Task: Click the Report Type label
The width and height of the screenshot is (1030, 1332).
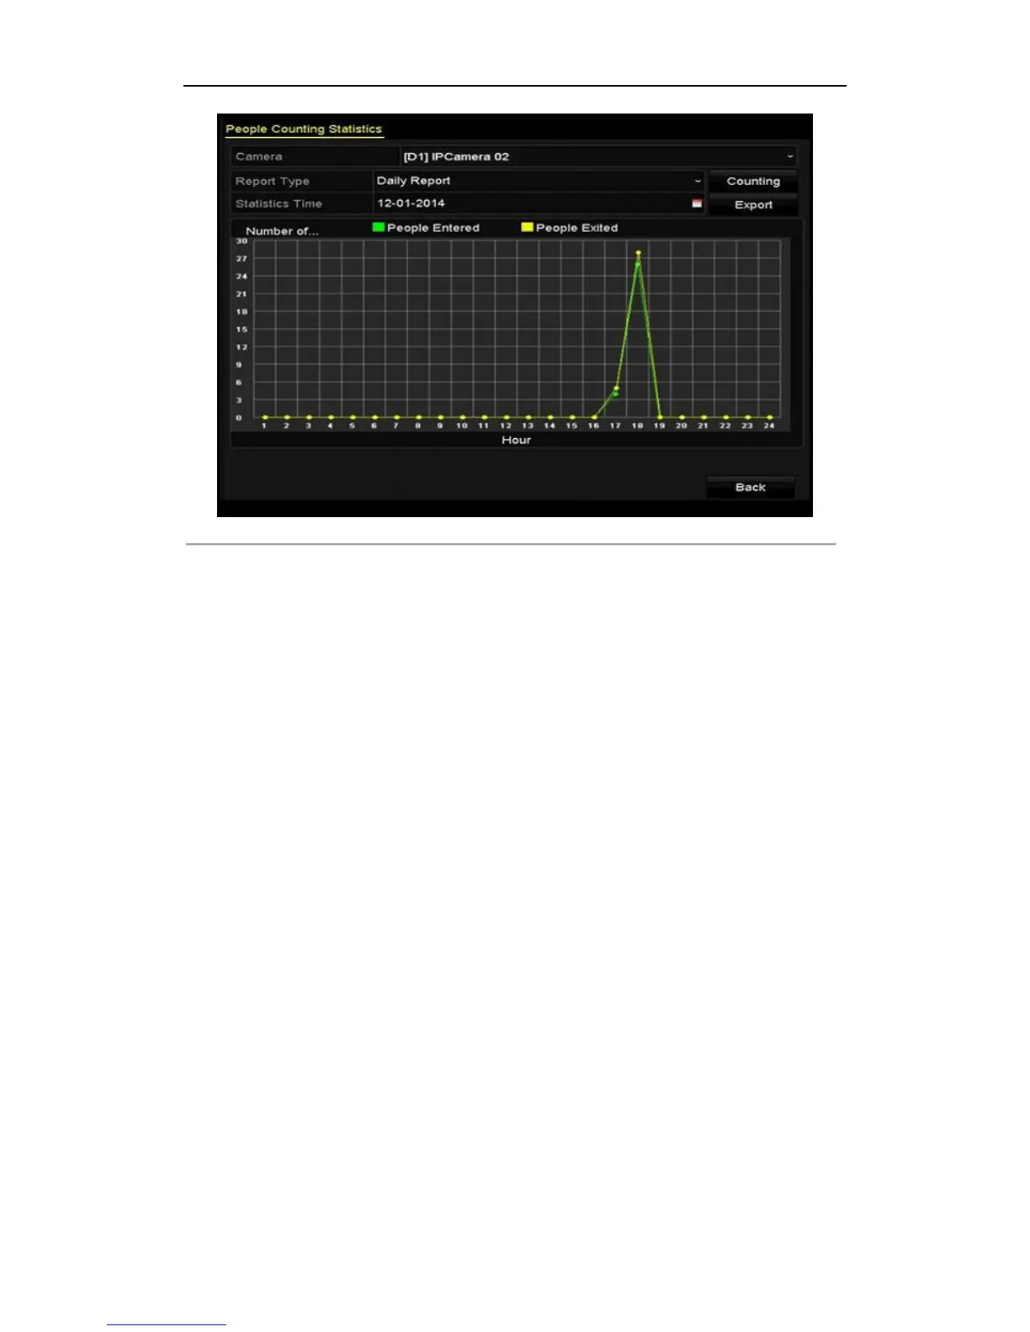Action: tap(273, 181)
